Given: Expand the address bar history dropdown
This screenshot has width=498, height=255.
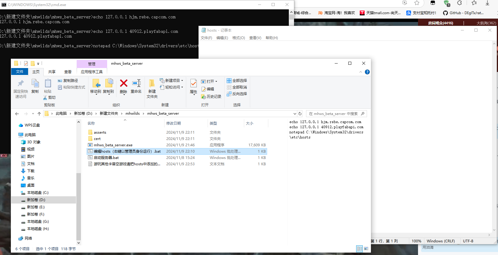Looking at the screenshot, I should tap(295, 114).
